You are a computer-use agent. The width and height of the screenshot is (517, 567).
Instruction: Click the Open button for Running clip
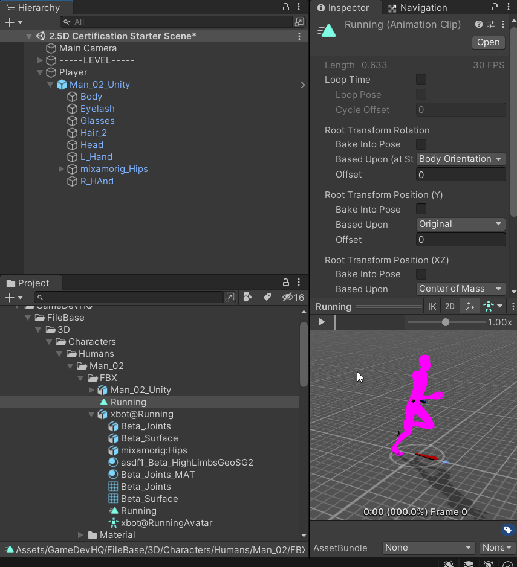point(488,42)
